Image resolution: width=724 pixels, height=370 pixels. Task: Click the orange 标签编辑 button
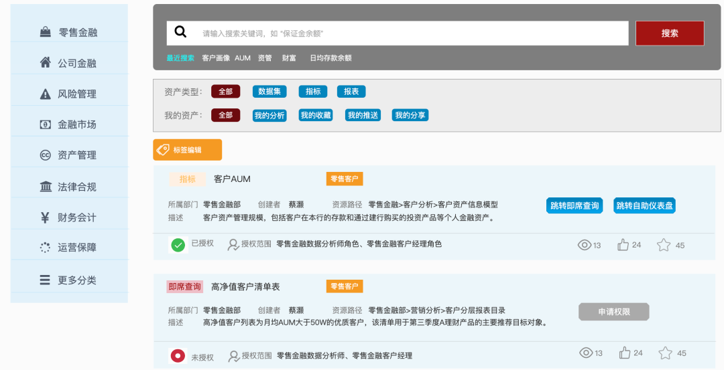188,150
